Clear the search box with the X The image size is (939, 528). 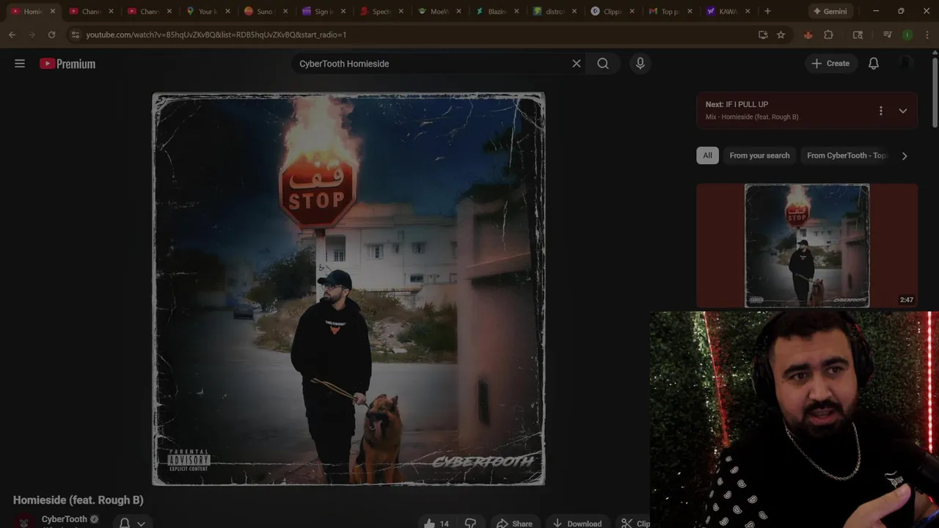(x=577, y=64)
